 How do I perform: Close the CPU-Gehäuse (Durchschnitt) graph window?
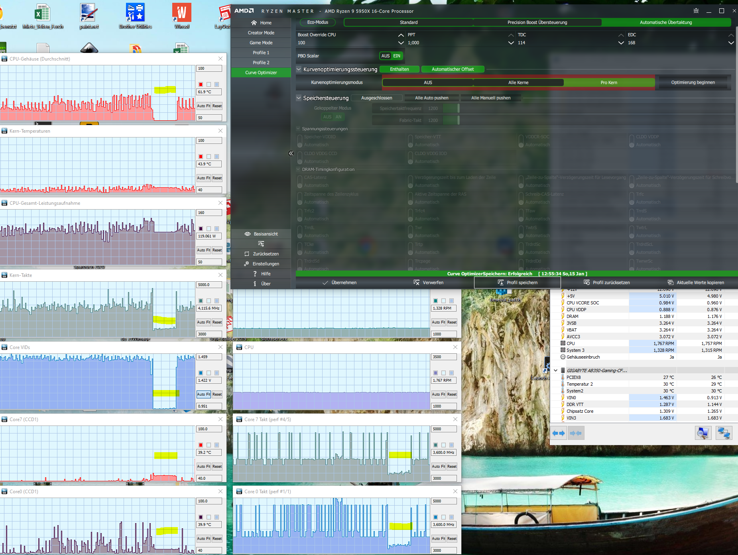[220, 59]
